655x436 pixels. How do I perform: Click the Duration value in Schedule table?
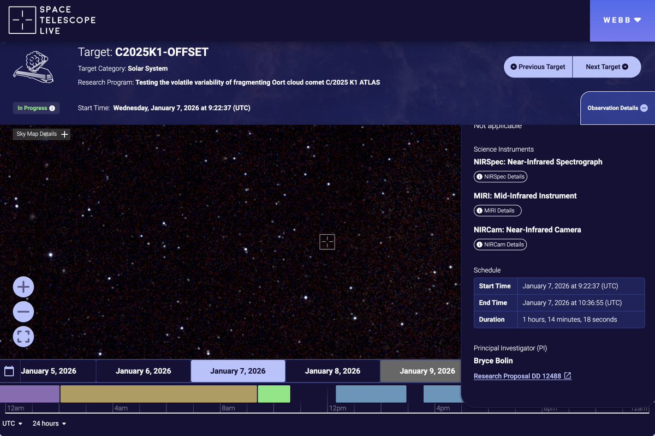pyautogui.click(x=570, y=319)
